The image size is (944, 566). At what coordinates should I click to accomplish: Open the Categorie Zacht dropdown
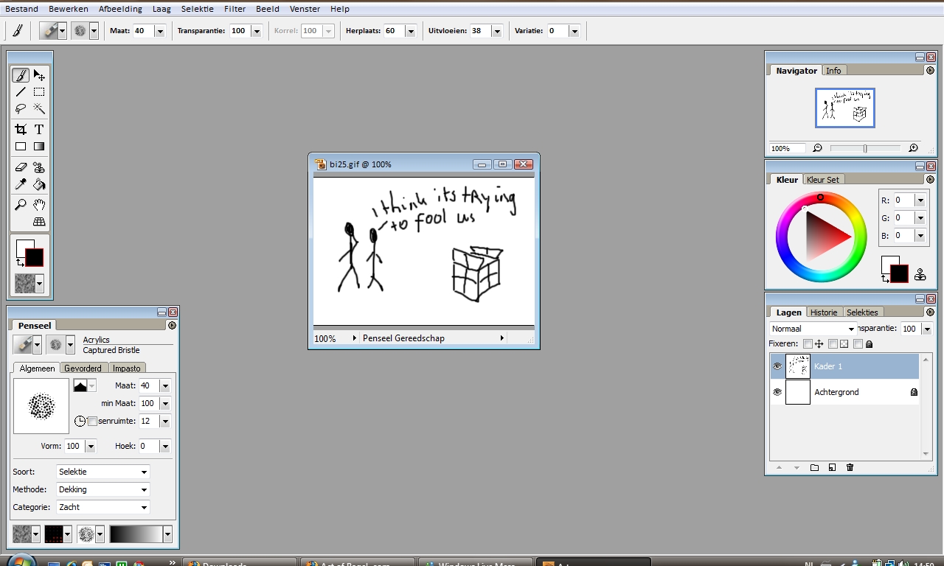(103, 507)
